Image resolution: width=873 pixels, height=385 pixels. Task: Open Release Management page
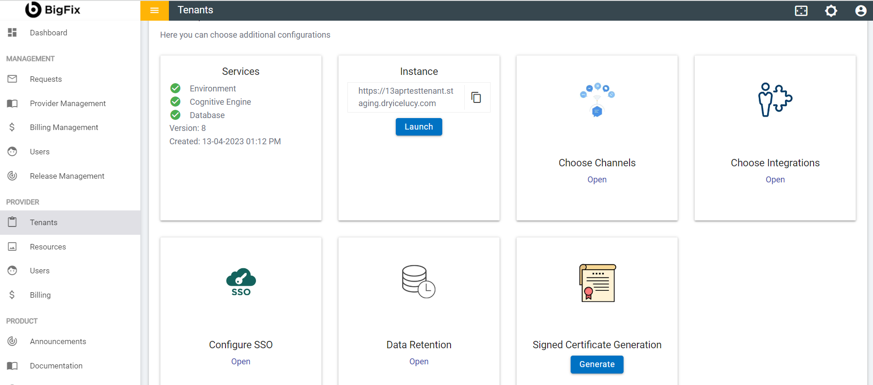click(x=67, y=176)
